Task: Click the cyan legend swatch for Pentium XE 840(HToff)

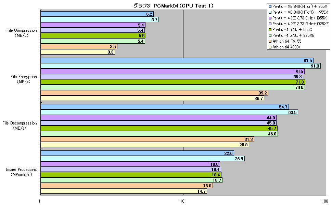Action: (270, 12)
